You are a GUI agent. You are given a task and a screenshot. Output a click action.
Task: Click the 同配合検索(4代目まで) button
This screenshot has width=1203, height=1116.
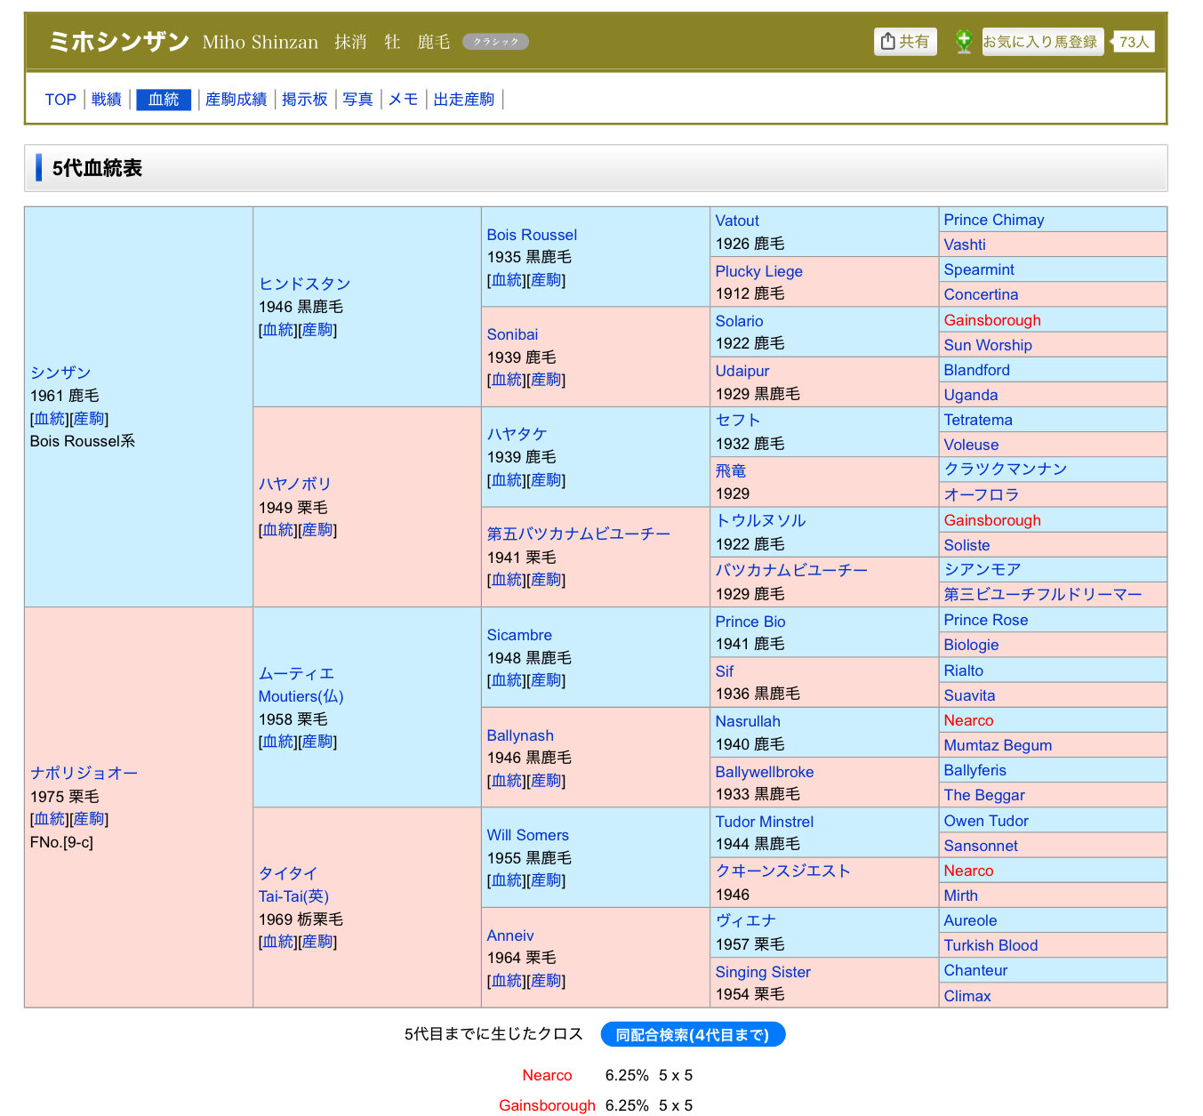693,1034
